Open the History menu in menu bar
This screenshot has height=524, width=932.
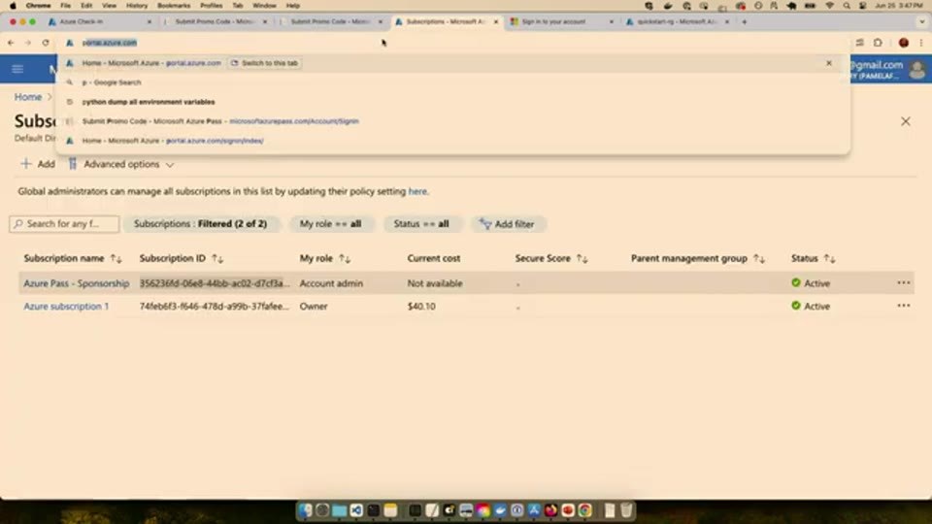[137, 6]
